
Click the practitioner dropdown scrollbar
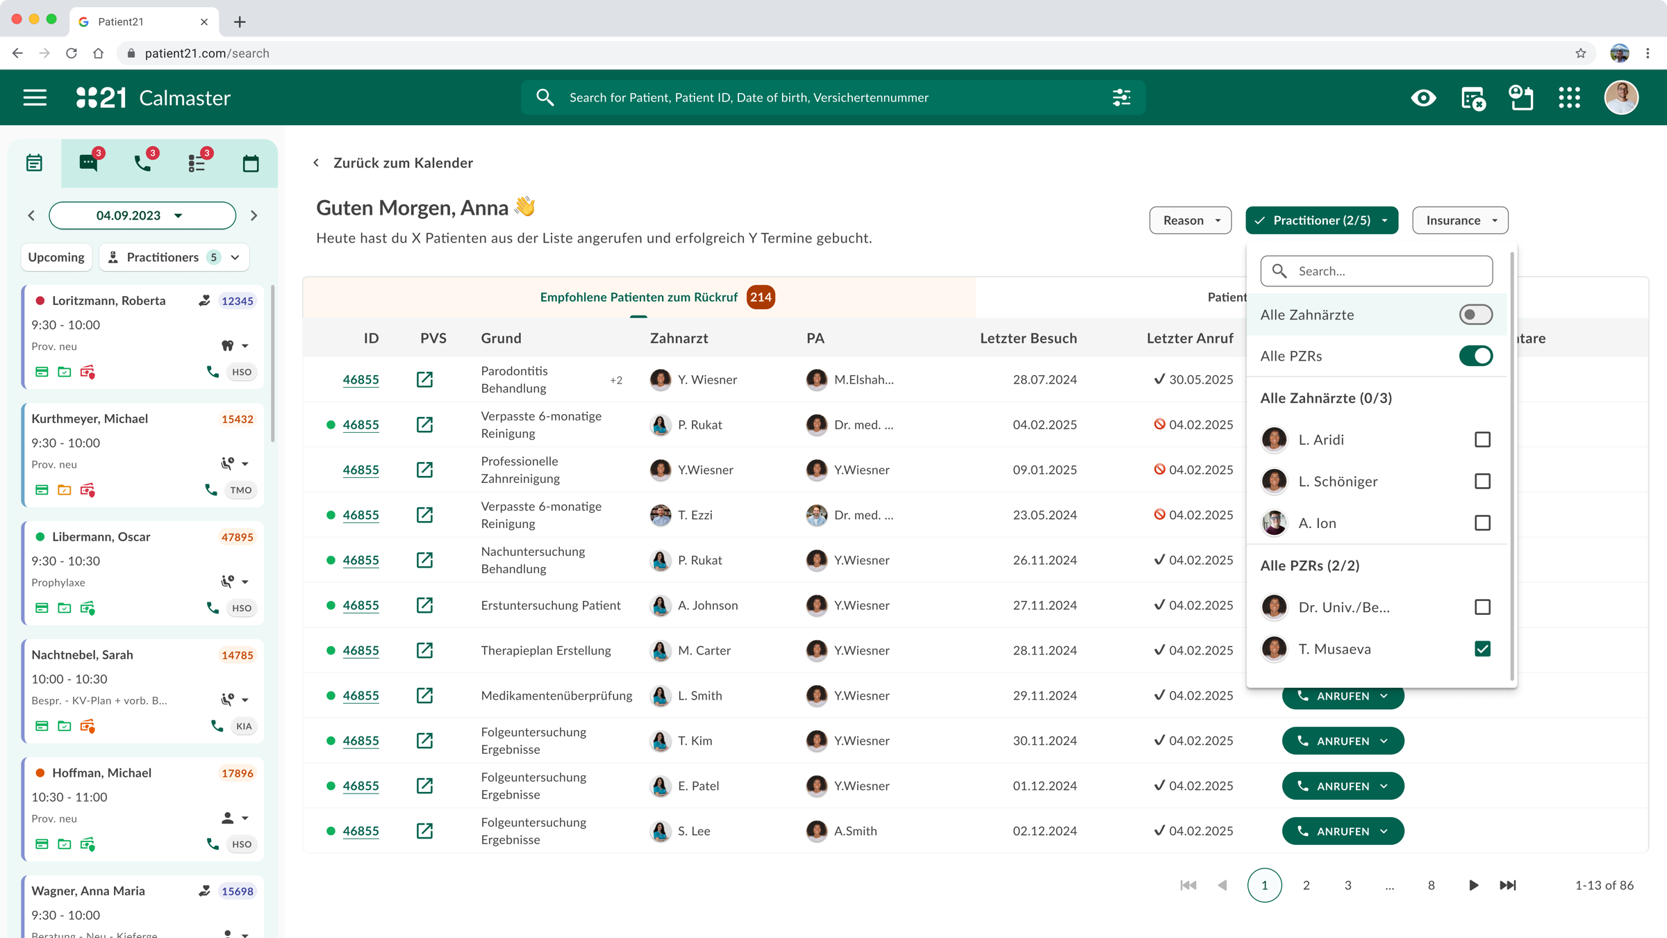(1512, 466)
